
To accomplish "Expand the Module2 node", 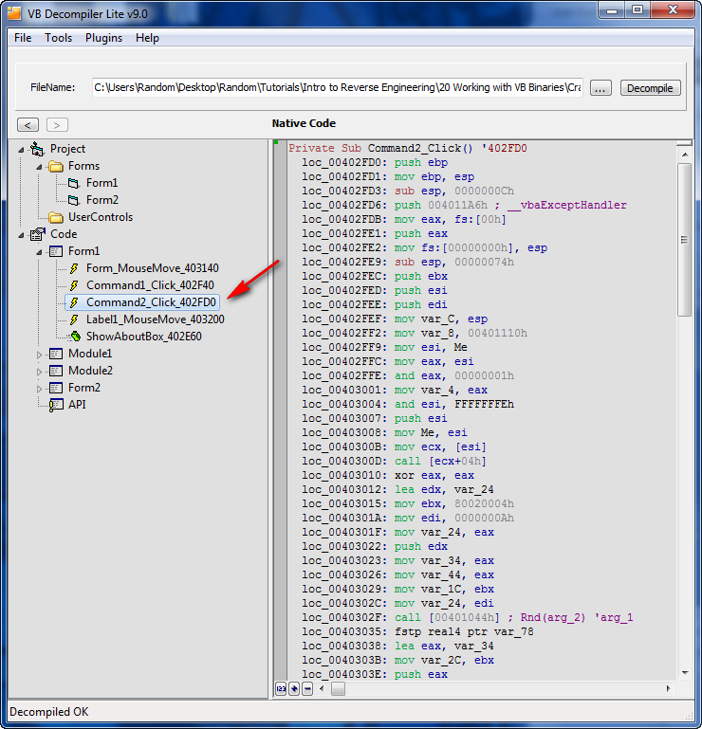I will pyautogui.click(x=39, y=372).
